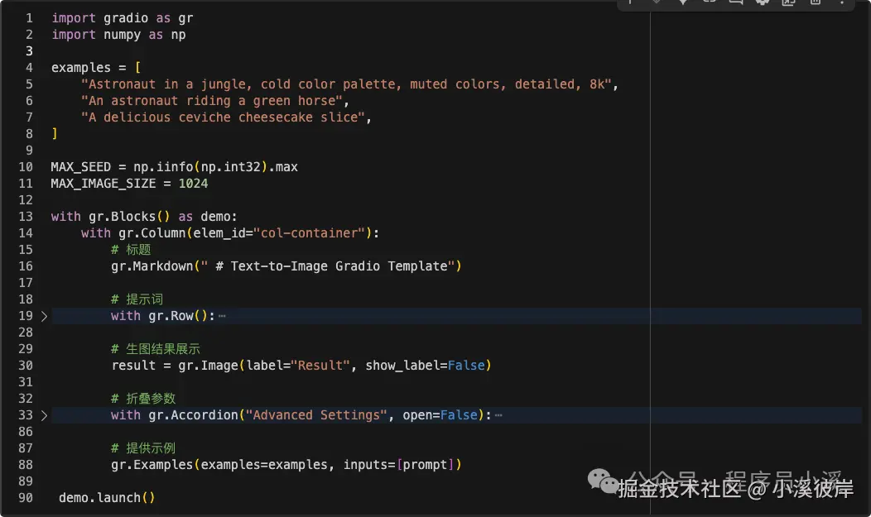871x517 pixels.
Task: Expand the folded gr.Accordion block at line 33
Action: tap(44, 415)
